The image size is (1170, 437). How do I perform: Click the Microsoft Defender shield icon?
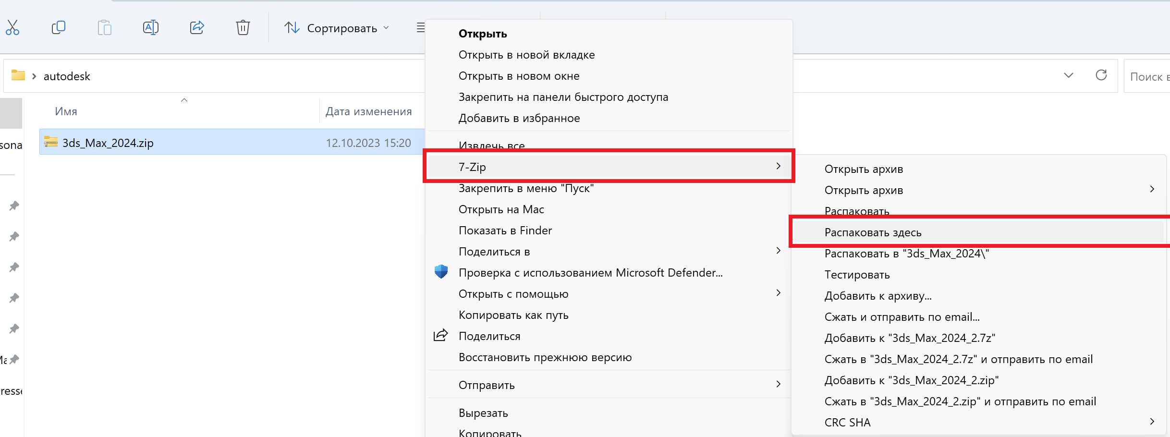click(x=441, y=272)
